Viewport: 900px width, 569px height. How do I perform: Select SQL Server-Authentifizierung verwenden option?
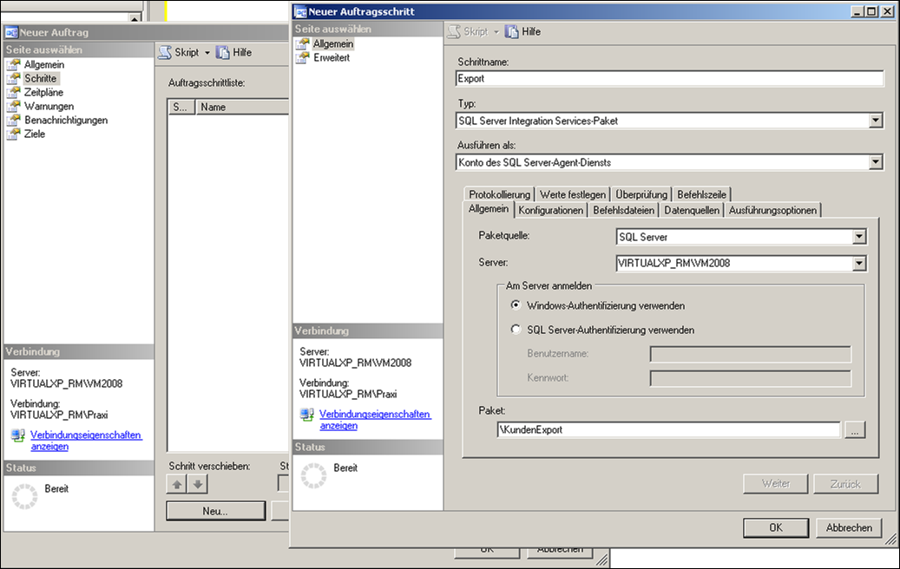click(516, 330)
